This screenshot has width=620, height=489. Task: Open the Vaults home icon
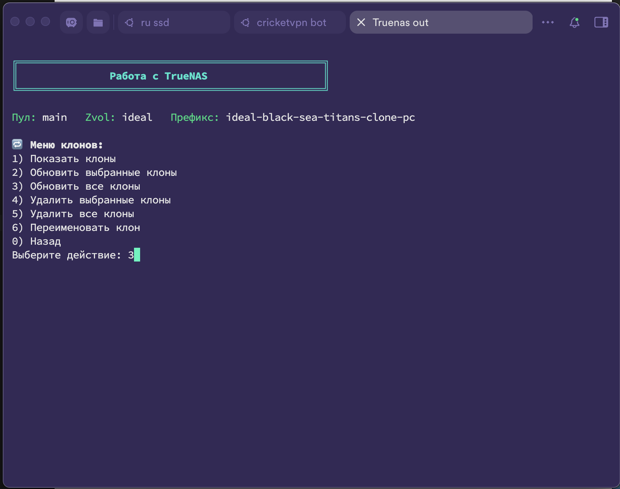point(71,23)
